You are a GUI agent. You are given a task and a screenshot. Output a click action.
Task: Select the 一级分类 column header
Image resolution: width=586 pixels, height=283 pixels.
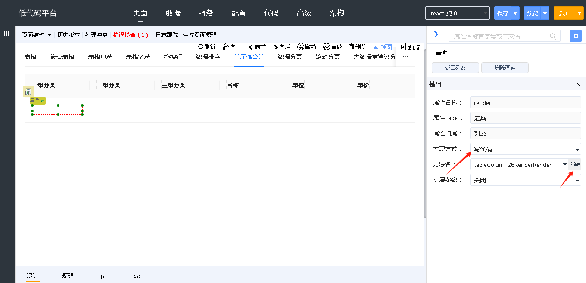[44, 85]
